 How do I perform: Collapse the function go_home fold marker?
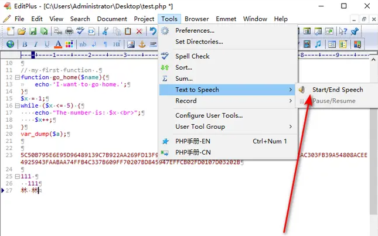click(18, 77)
